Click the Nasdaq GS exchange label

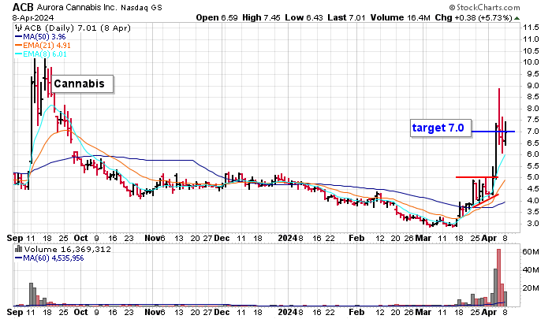(141, 7)
